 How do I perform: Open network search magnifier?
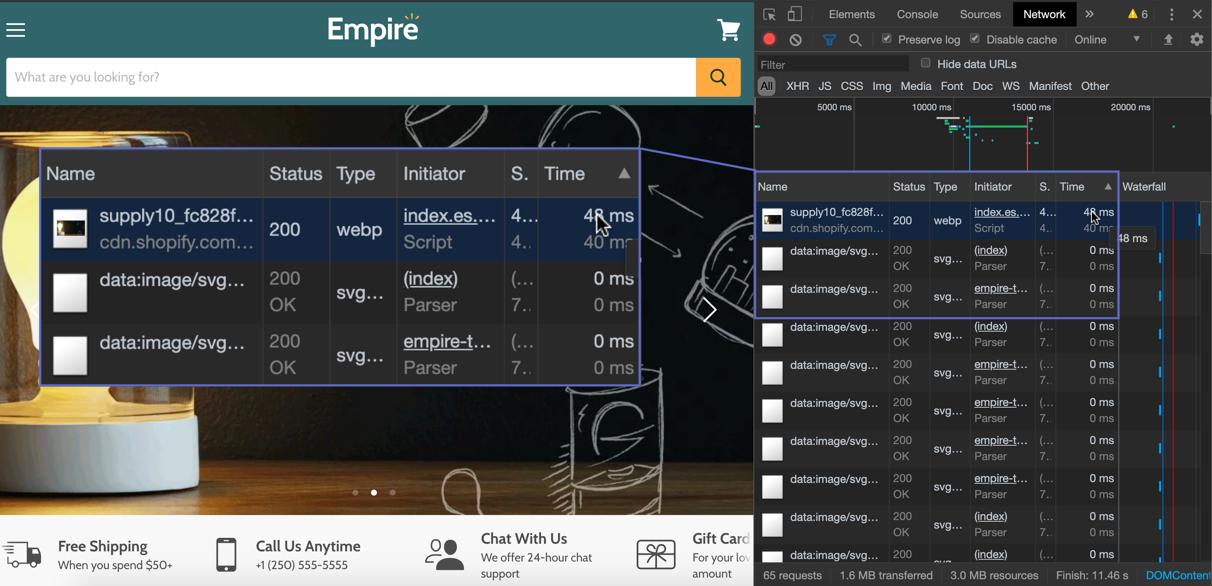tap(855, 40)
